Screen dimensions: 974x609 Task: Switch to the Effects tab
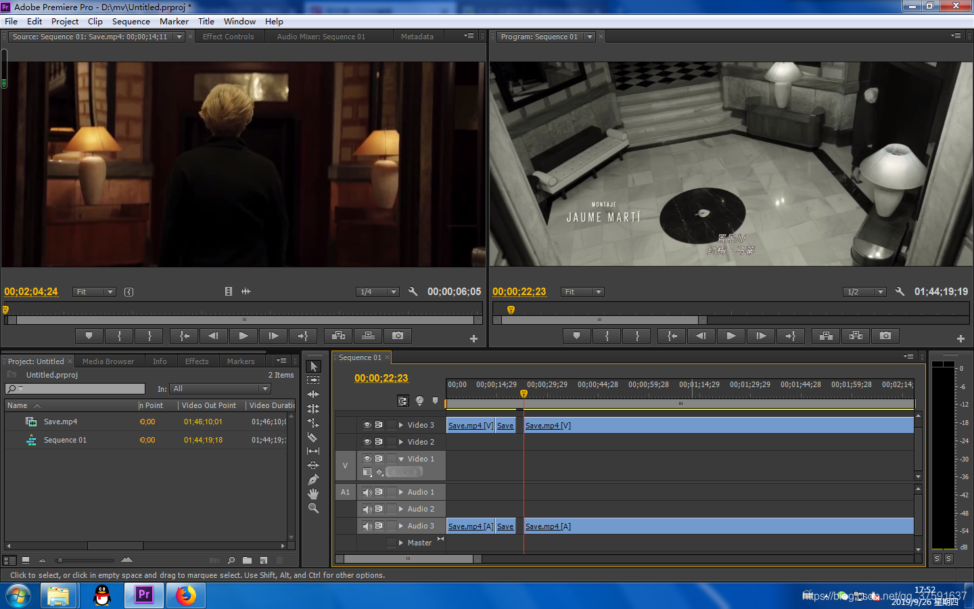(x=197, y=361)
